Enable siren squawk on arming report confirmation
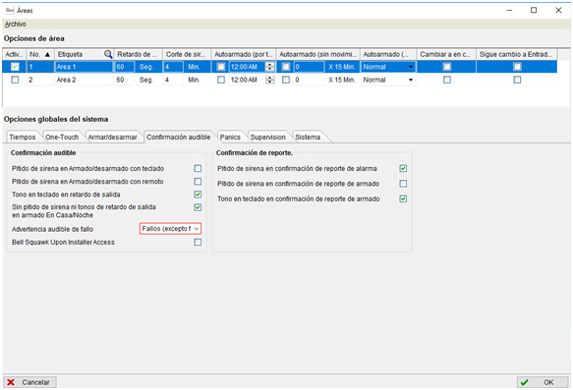Viewport: 573px width, 390px height. click(x=403, y=184)
